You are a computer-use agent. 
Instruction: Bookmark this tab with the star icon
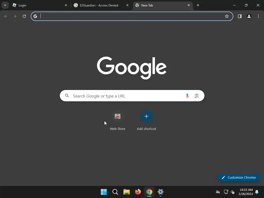pos(227,16)
